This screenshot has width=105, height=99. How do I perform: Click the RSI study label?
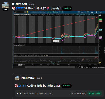click(x=25, y=55)
